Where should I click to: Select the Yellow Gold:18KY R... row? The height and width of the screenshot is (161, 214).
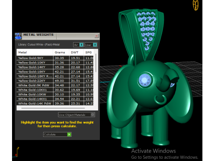(x=55, y=76)
